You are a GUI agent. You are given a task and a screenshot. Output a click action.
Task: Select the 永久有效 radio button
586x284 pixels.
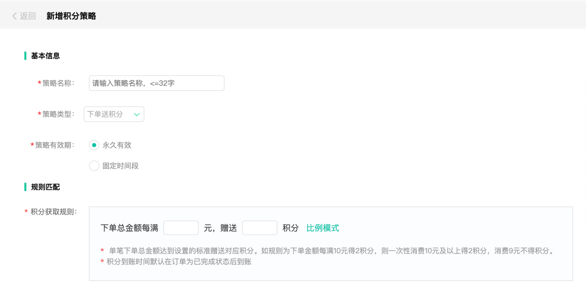(94, 145)
